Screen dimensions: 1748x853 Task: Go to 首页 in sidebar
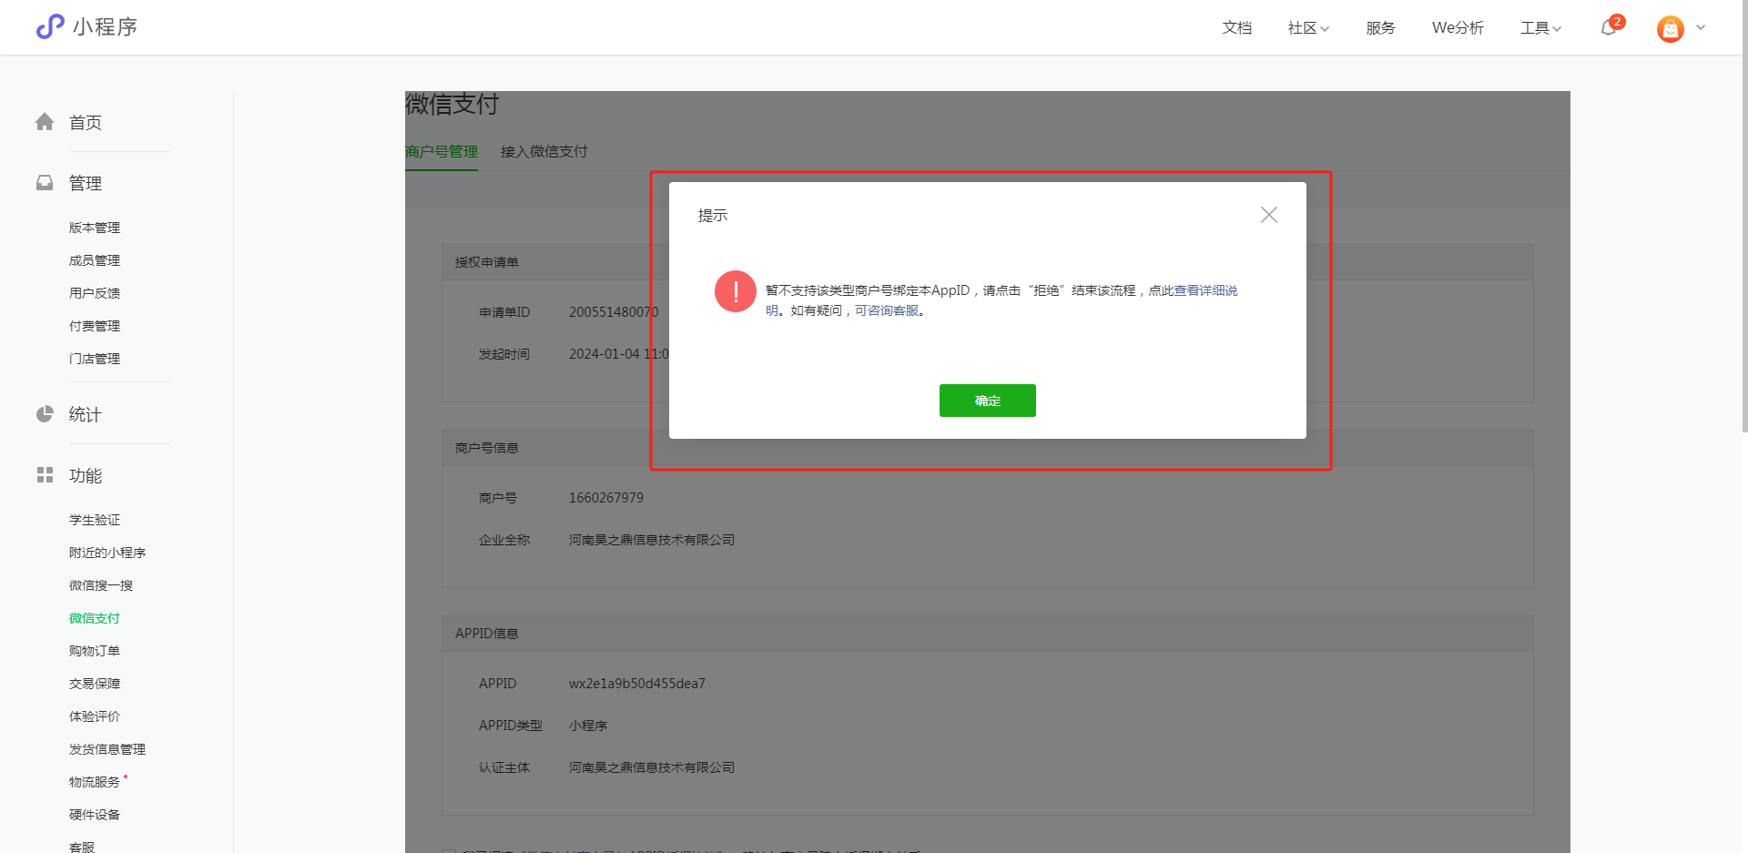click(86, 123)
